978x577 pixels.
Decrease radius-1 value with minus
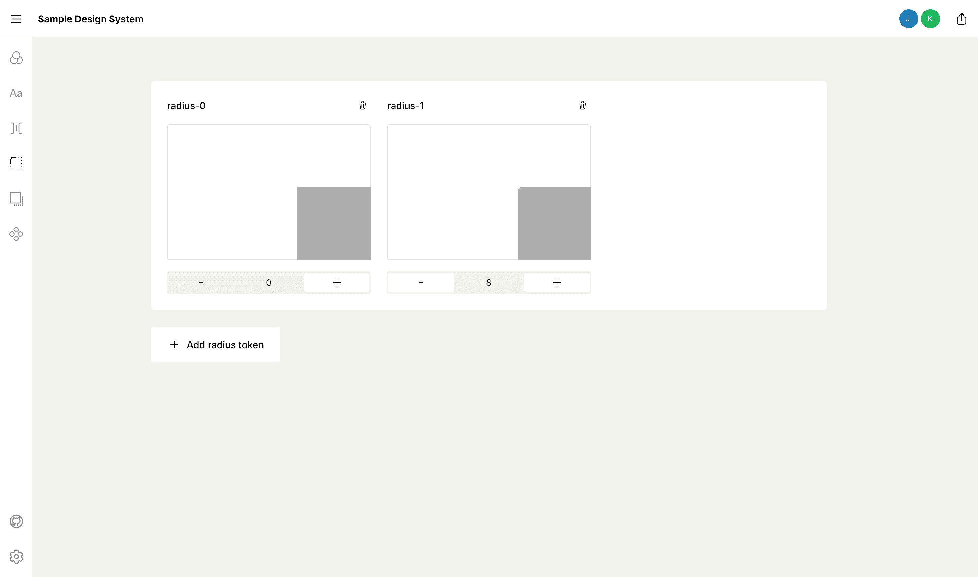421,283
